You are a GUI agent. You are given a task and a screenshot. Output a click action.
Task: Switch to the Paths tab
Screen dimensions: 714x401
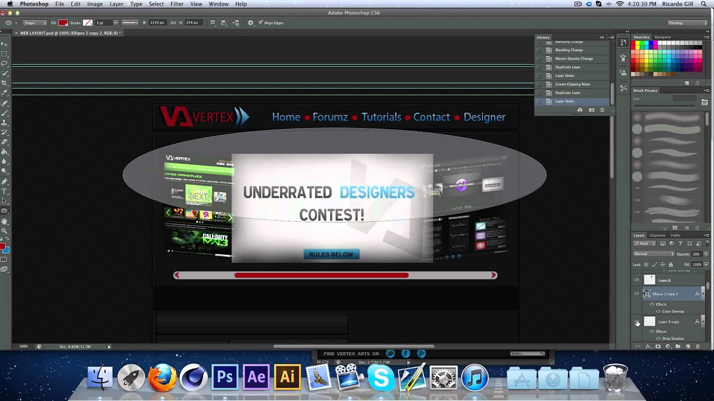pos(675,235)
